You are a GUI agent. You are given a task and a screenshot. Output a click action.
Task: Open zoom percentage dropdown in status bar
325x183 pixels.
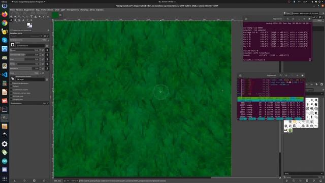[x=74, y=181]
